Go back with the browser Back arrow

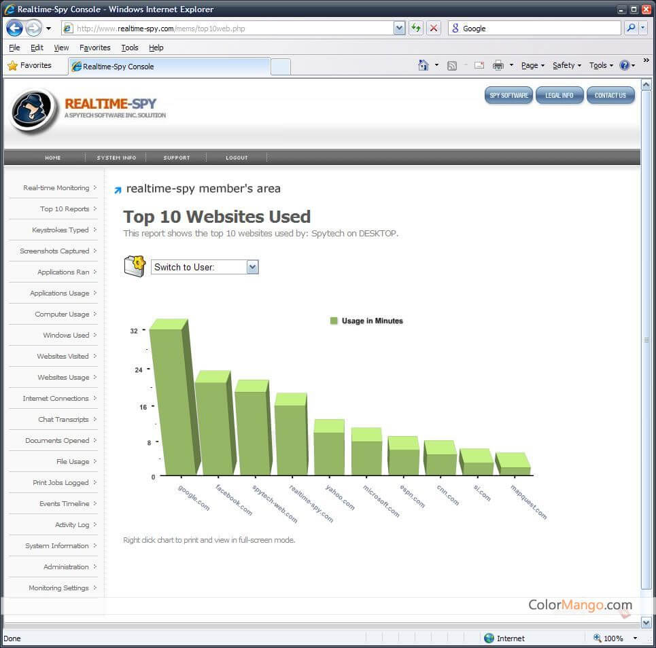[14, 29]
